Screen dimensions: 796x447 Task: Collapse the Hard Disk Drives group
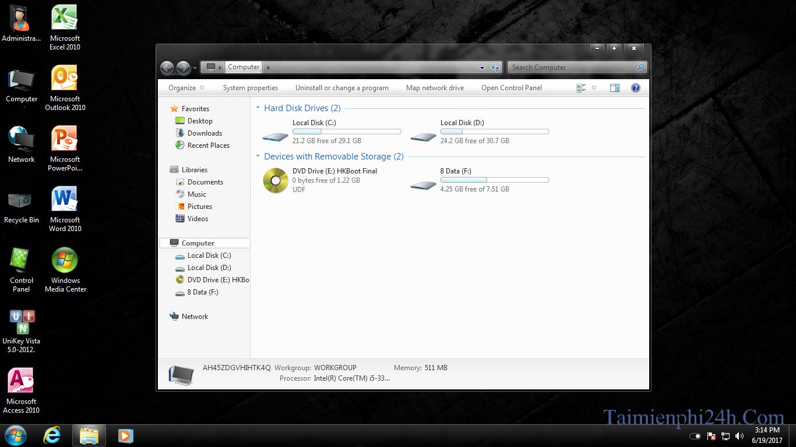[258, 108]
